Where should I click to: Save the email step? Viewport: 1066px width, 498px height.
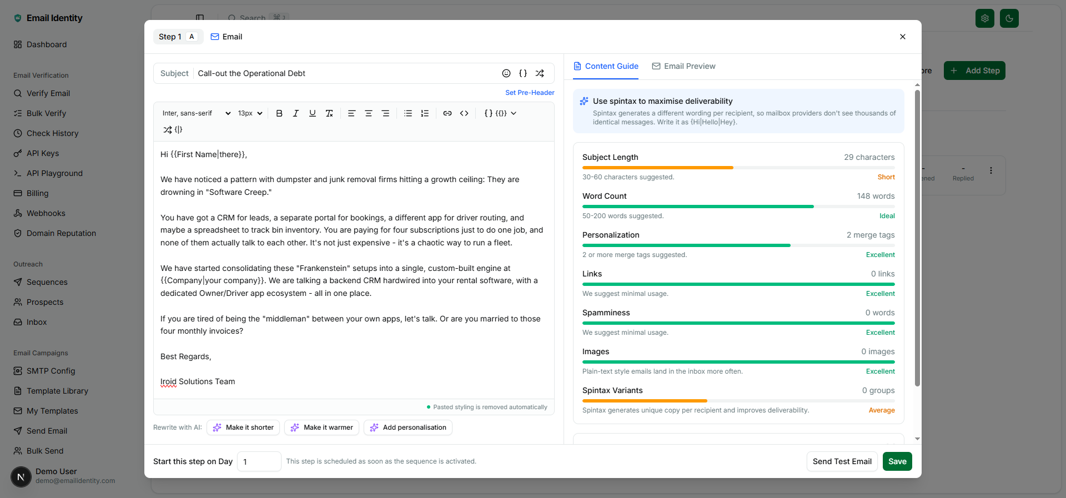[897, 461]
